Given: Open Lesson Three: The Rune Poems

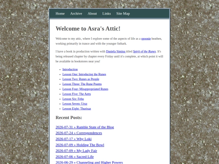Looking at the screenshot, I should pos(82,84).
